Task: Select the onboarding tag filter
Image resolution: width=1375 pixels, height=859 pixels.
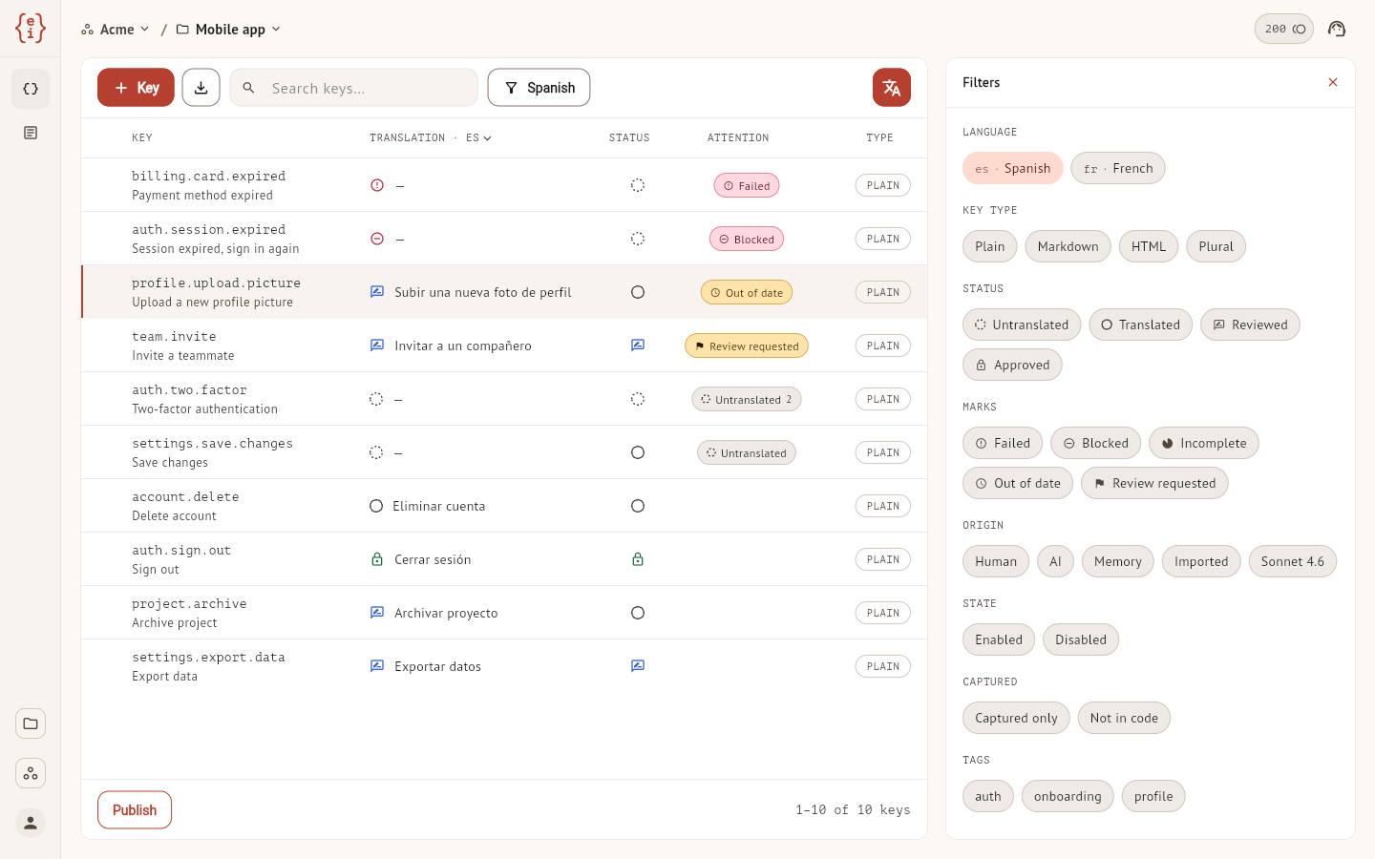Action: tap(1068, 797)
